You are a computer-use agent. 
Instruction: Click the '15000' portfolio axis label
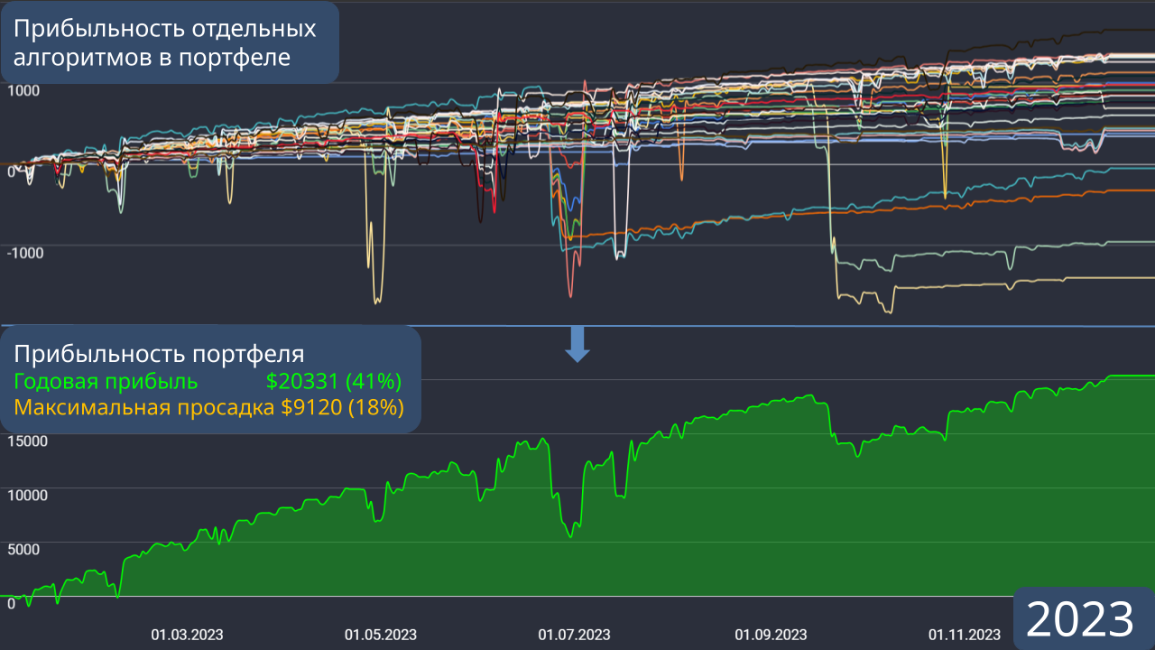pos(27,441)
